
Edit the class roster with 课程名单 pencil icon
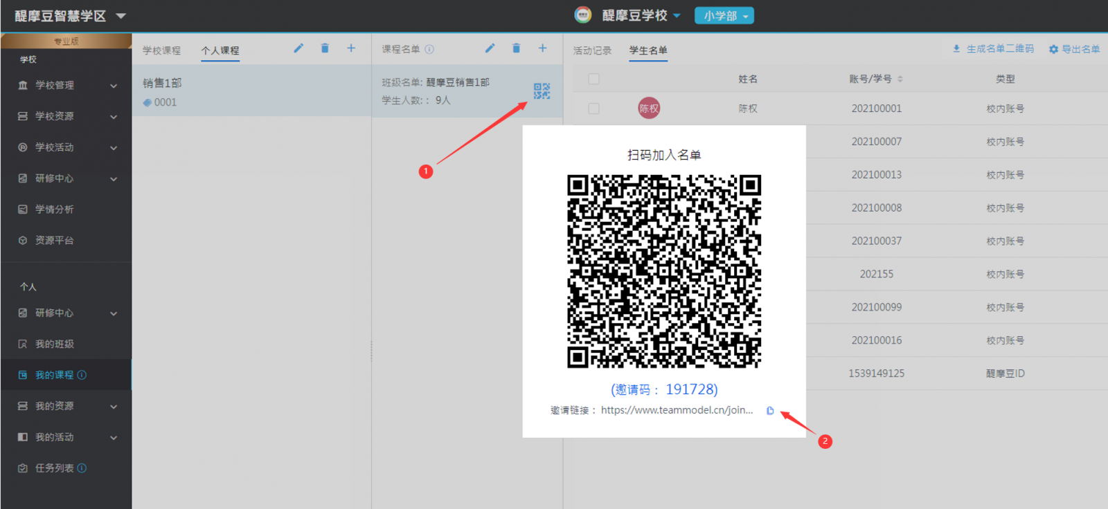coord(490,48)
